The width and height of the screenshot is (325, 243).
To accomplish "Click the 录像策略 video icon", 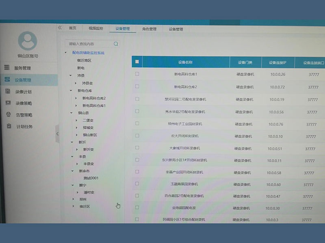I will [8, 103].
